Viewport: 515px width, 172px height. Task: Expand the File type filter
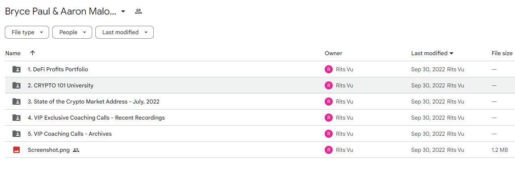click(27, 32)
